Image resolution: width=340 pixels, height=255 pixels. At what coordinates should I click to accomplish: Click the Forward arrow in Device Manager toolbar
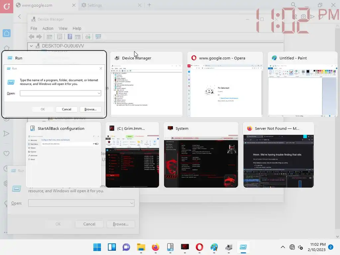tap(39, 37)
